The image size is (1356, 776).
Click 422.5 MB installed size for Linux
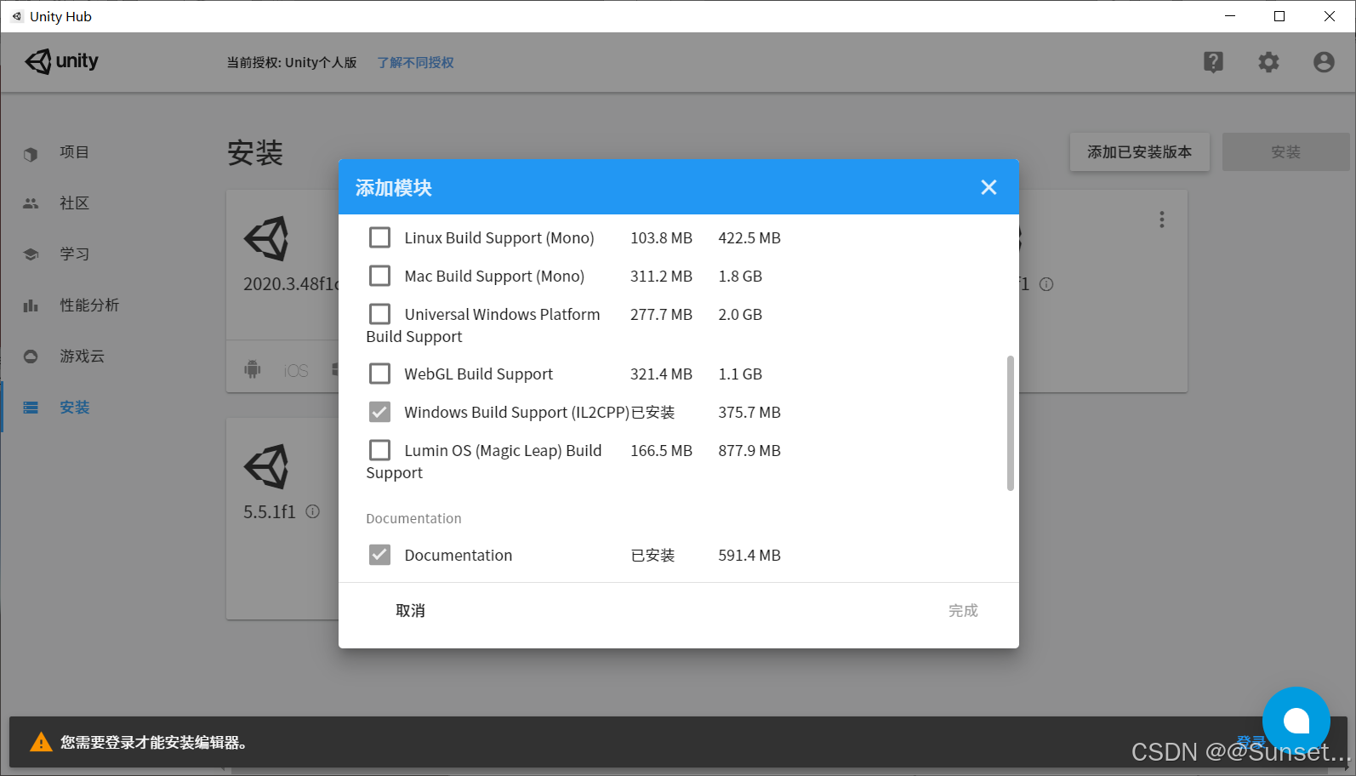(x=749, y=238)
